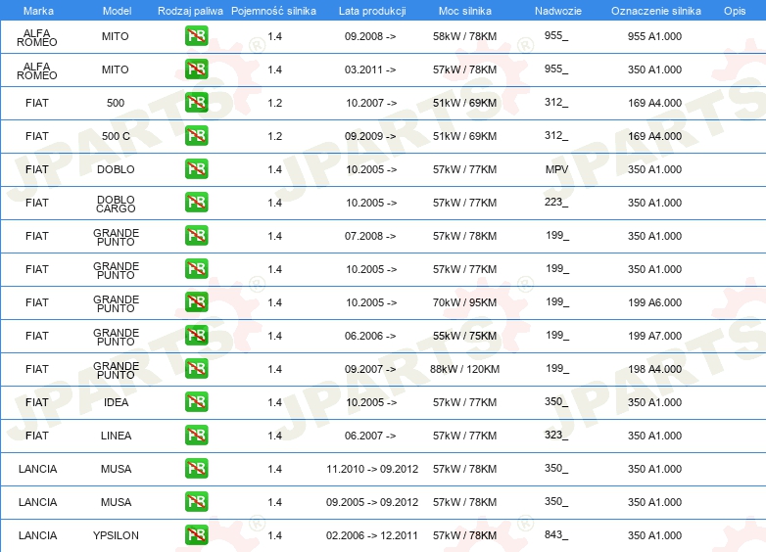Click the 09.2009 -> production date

pyautogui.click(x=370, y=136)
